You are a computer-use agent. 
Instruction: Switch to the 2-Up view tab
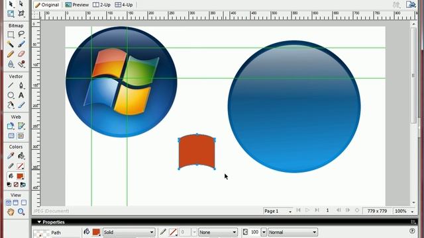(101, 5)
